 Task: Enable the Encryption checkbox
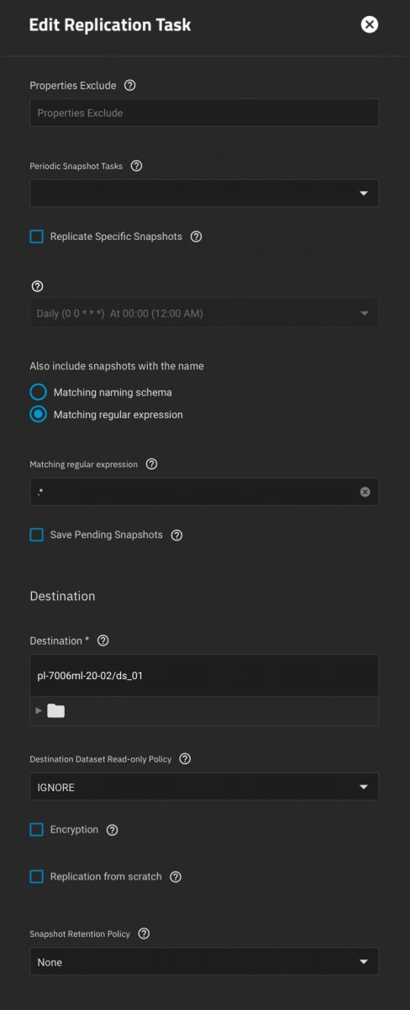pos(36,829)
